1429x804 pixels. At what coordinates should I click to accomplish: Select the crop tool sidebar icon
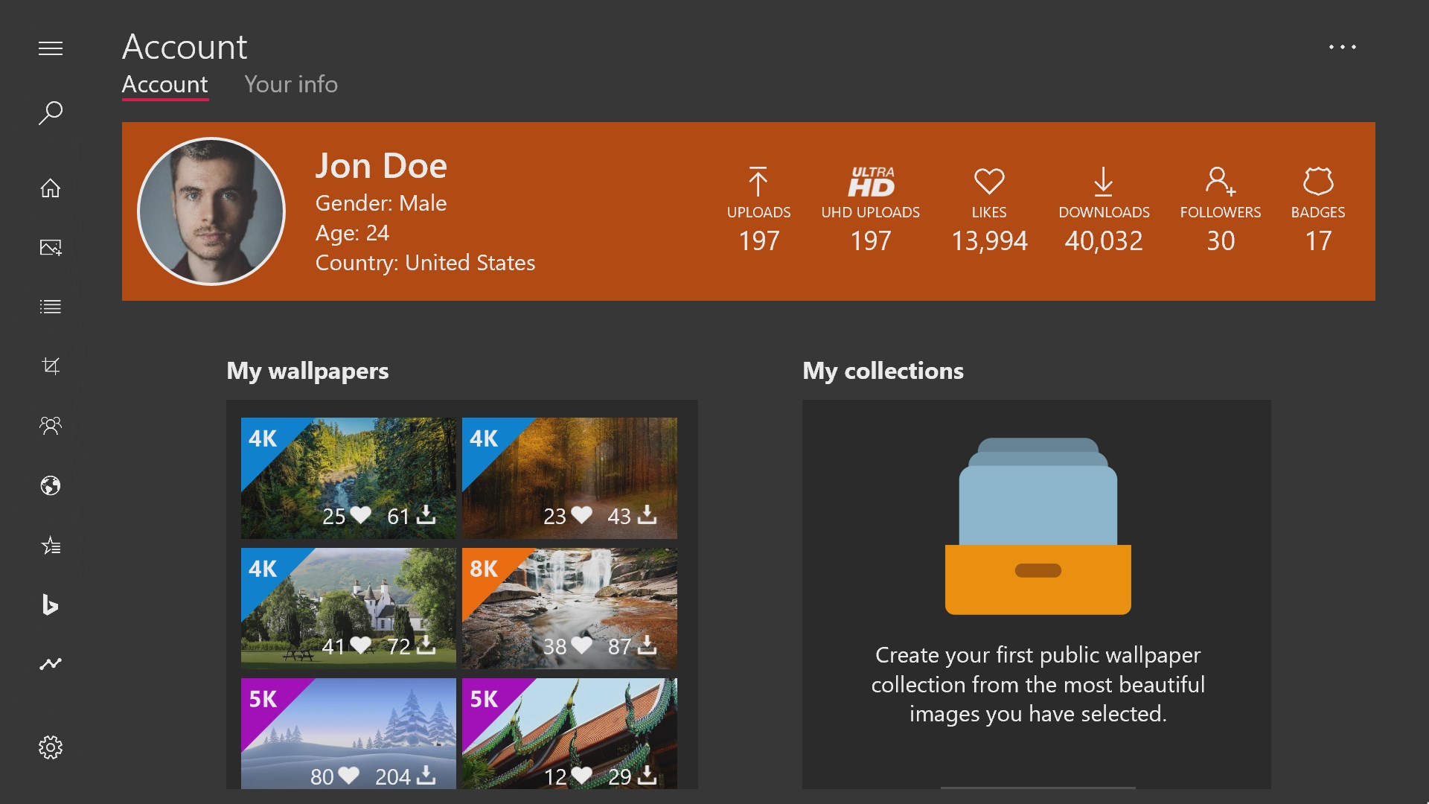coord(51,366)
